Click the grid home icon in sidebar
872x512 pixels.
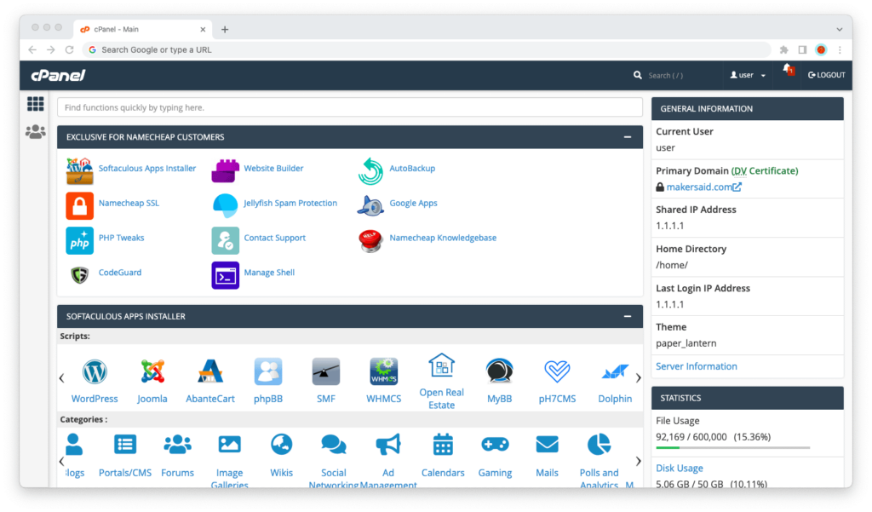pyautogui.click(x=36, y=104)
